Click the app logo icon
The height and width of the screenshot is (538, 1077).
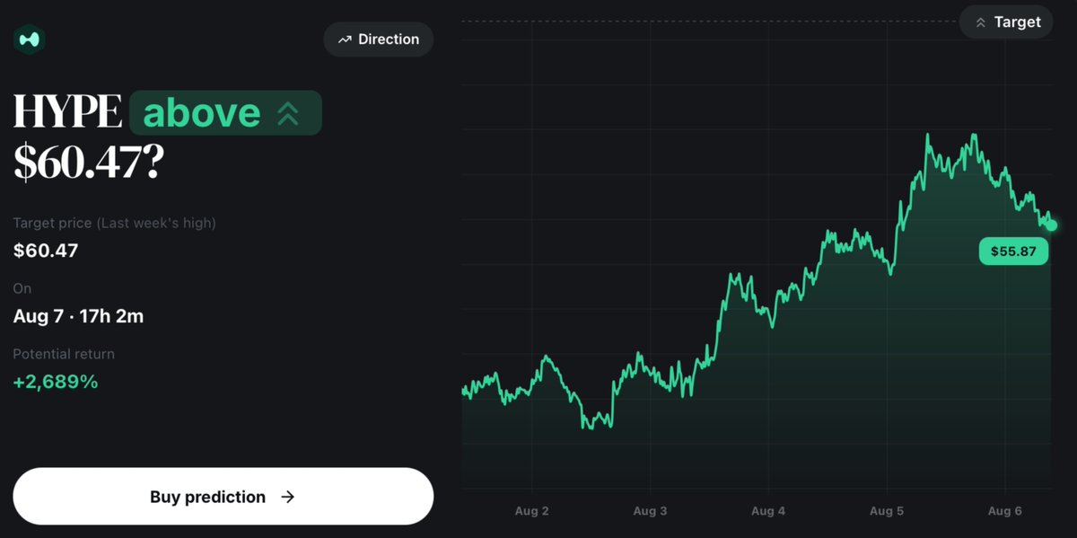point(30,40)
